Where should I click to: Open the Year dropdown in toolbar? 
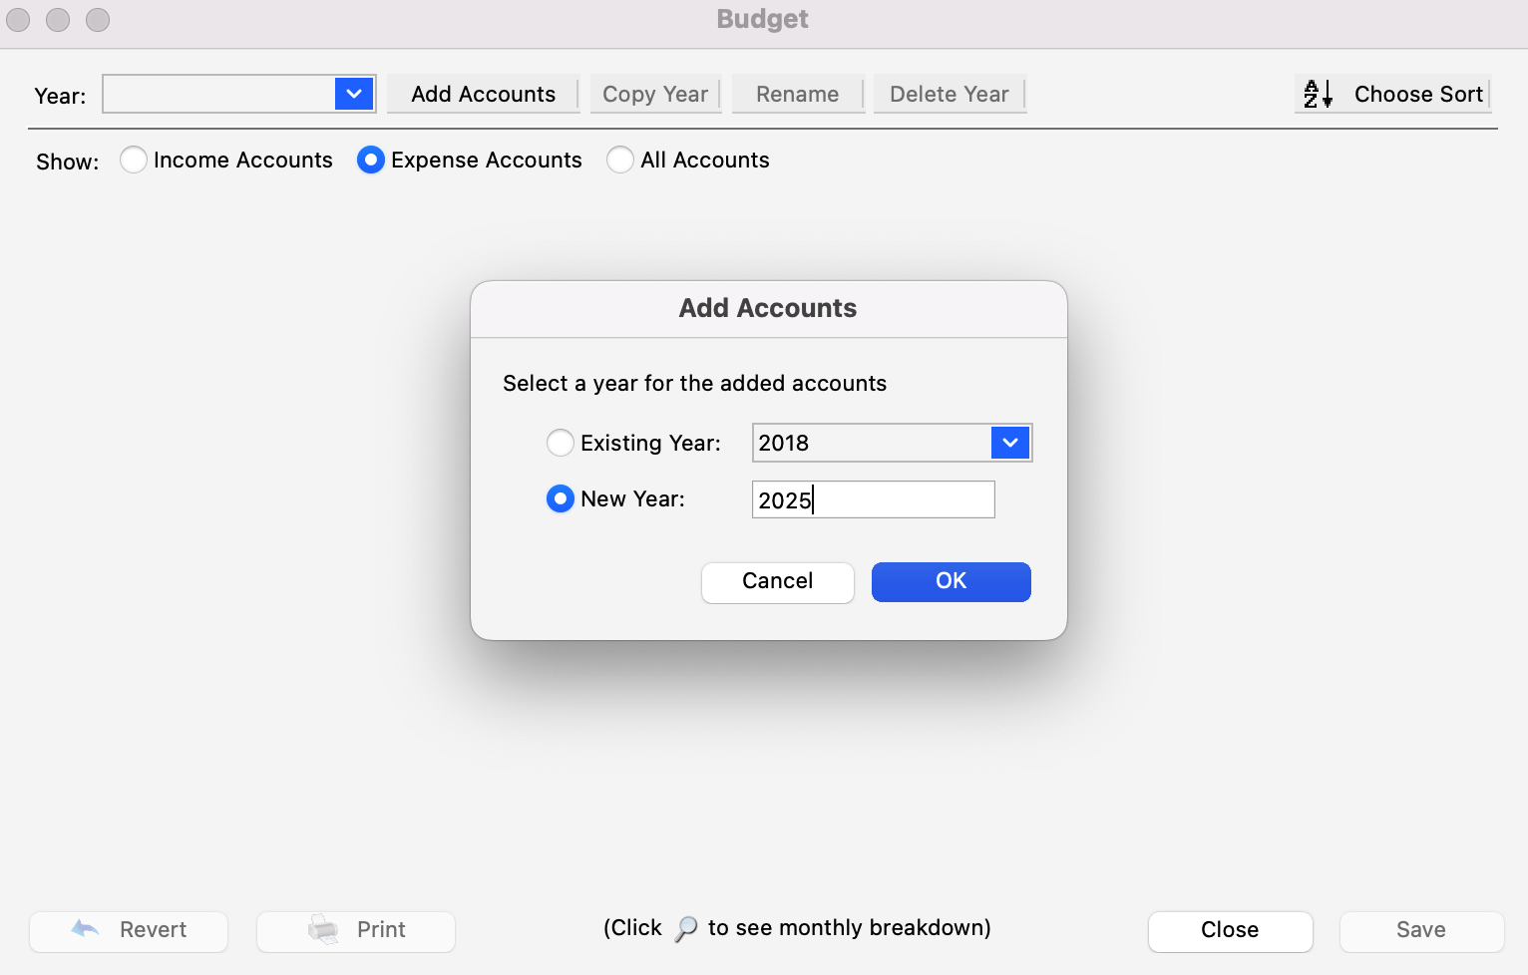pyautogui.click(x=354, y=95)
